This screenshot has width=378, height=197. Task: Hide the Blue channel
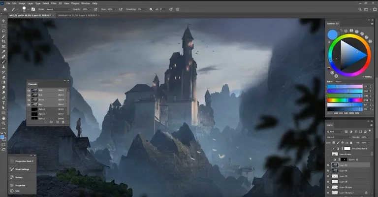tap(29, 104)
